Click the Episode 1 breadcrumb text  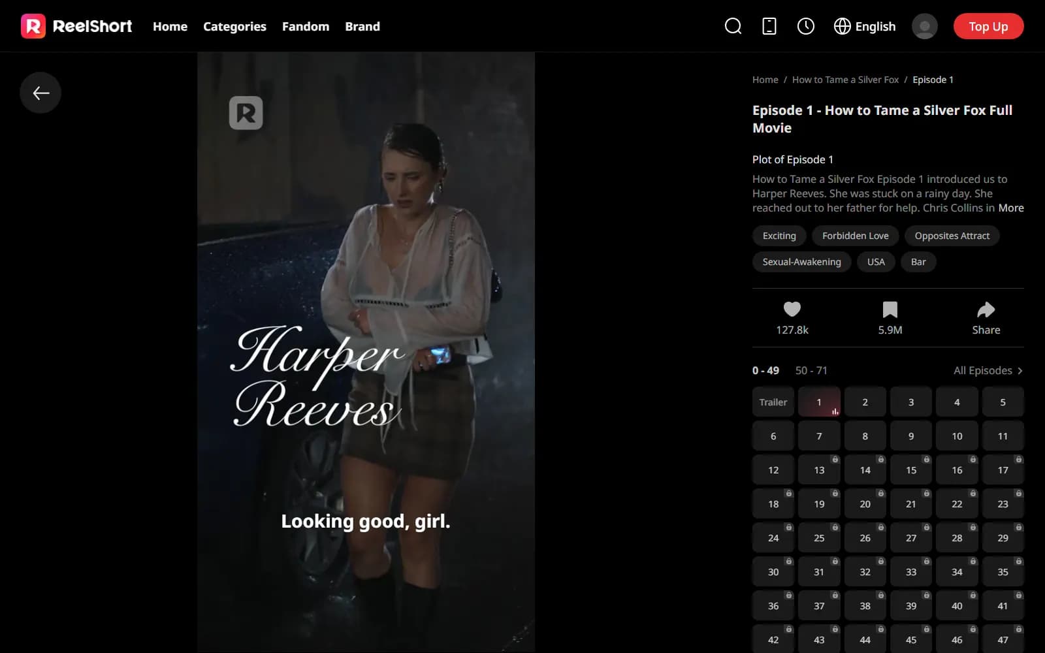coord(933,80)
